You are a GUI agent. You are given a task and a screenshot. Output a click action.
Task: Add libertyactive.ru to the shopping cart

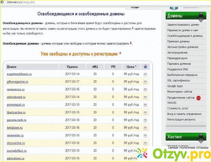pos(145,113)
